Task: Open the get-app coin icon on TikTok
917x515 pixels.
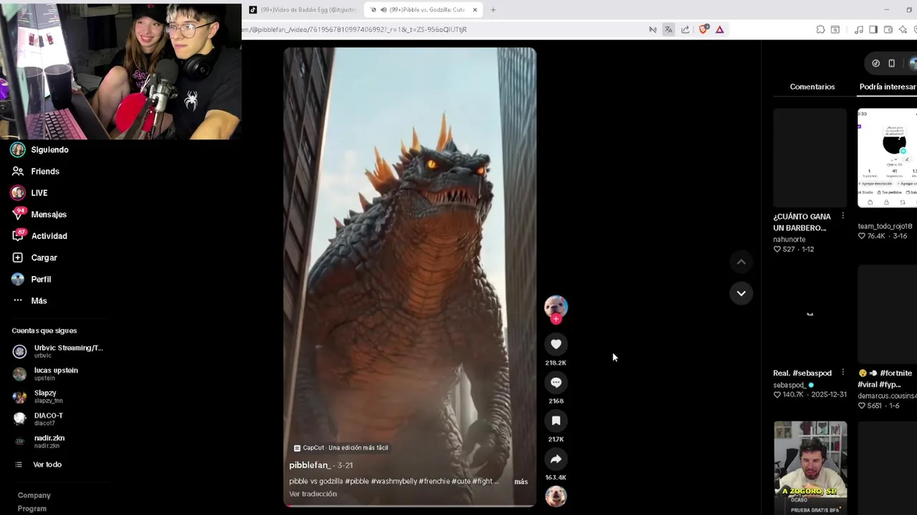Action: pyautogui.click(x=875, y=63)
